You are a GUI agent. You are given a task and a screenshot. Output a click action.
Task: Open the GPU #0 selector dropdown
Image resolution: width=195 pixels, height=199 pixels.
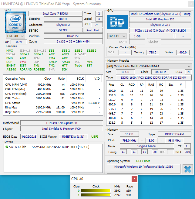117,36
